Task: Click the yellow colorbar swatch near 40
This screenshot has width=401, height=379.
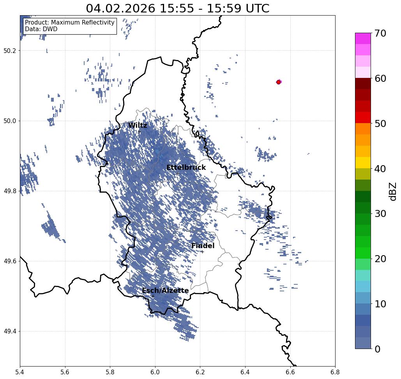Action: coord(363,162)
